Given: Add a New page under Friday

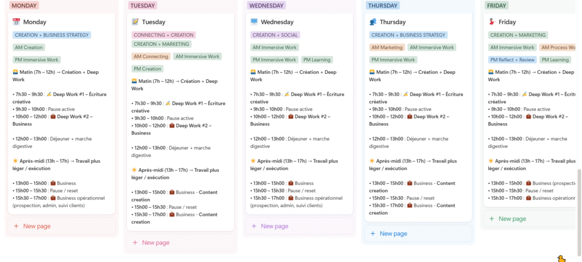Looking at the screenshot, I should (512, 219).
